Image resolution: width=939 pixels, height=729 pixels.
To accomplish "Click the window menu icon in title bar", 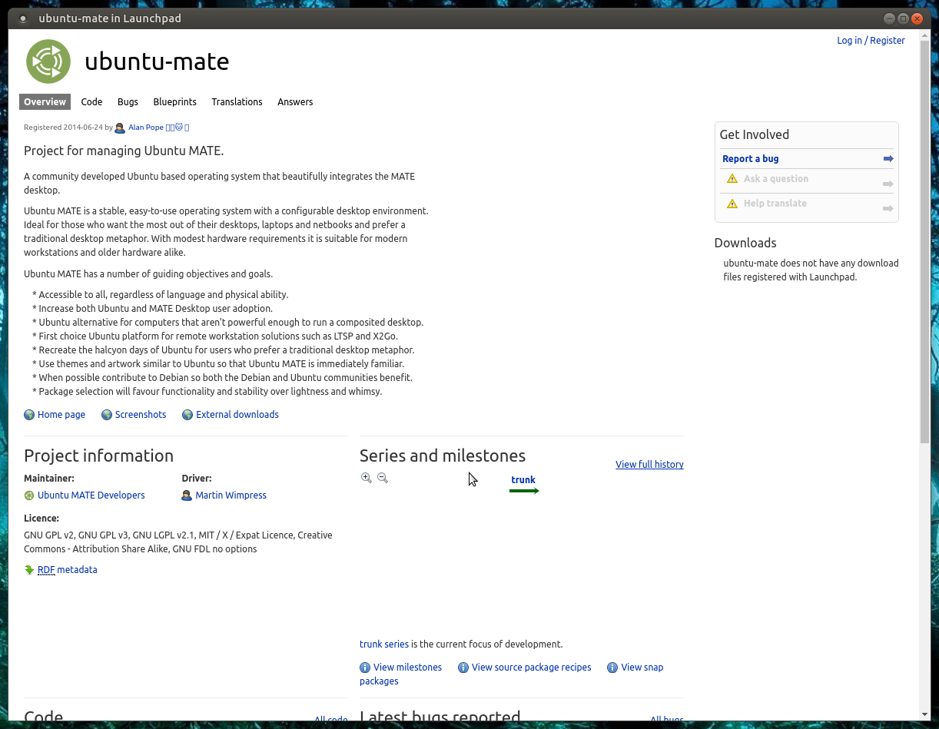I will (x=23, y=18).
